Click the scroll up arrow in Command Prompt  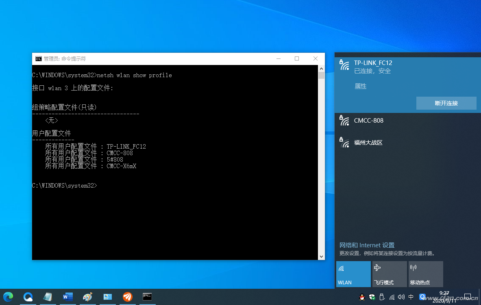point(321,69)
